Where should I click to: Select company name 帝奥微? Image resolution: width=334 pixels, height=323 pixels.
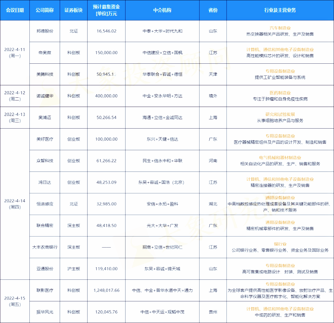[x=45, y=53]
